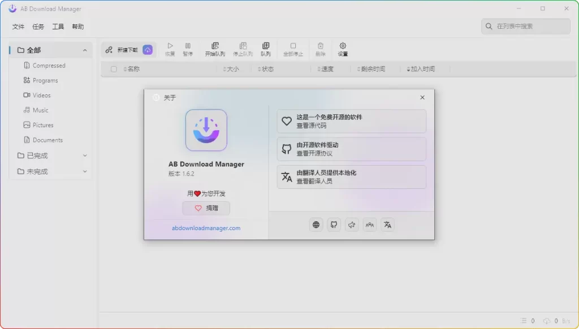Viewport: 579px width, 329px height.
Task: Open 设置 gear icon in toolbar
Action: click(343, 46)
